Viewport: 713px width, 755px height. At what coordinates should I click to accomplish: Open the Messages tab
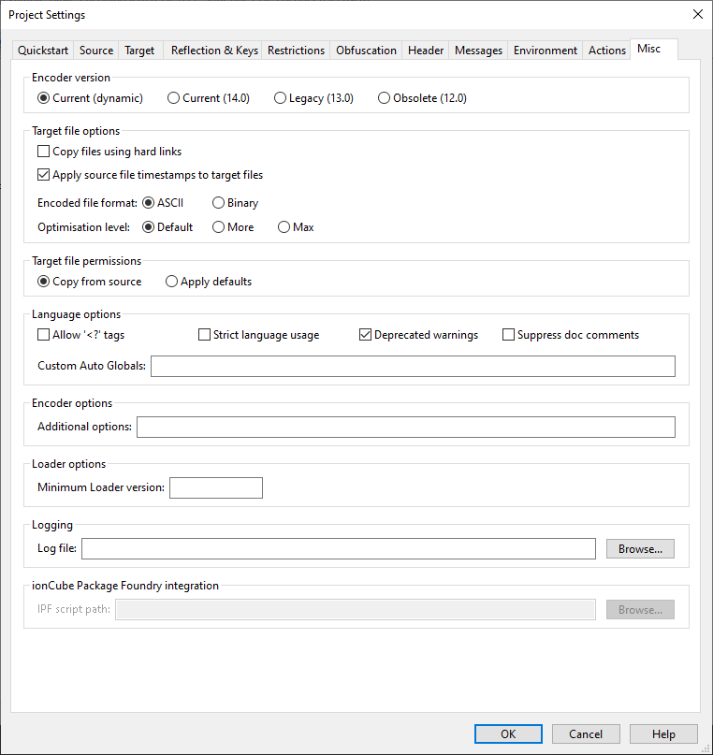coord(478,51)
